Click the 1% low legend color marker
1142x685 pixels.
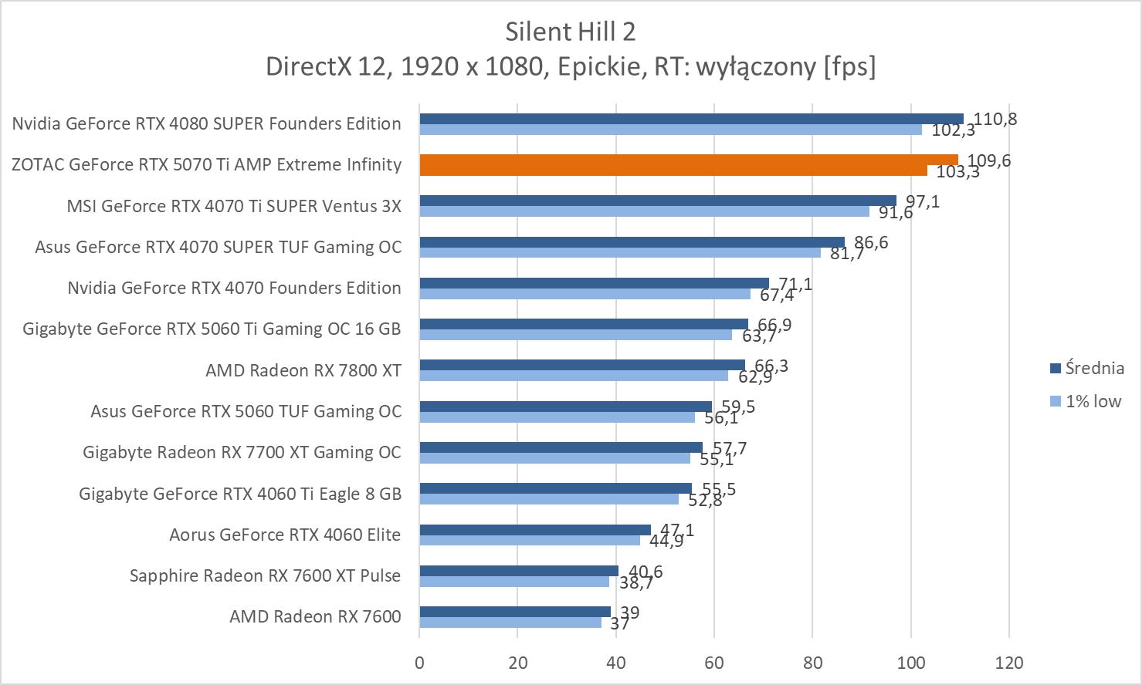click(1055, 402)
